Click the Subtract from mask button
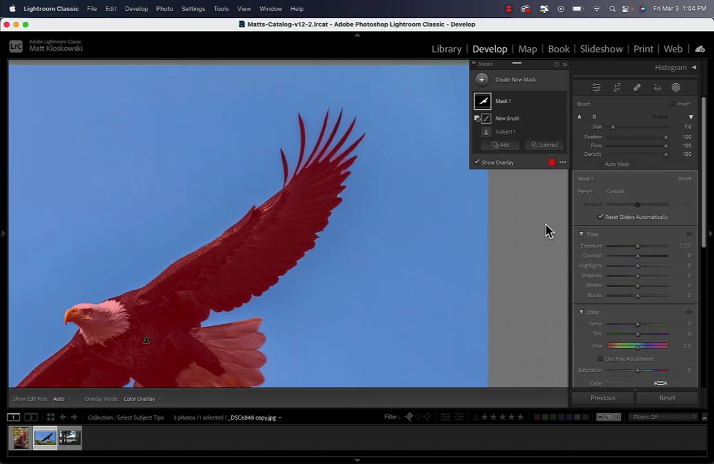Viewport: 714px width, 464px height. tap(544, 145)
